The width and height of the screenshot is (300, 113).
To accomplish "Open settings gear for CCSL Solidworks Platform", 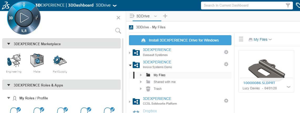I will tap(226, 101).
